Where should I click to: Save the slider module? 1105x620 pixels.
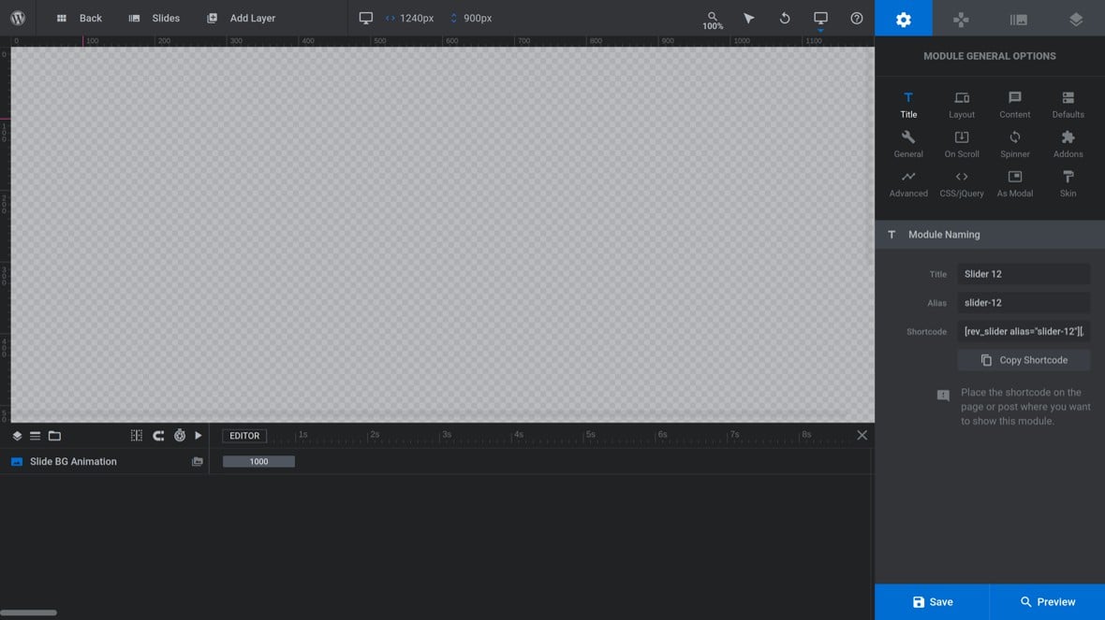click(933, 601)
